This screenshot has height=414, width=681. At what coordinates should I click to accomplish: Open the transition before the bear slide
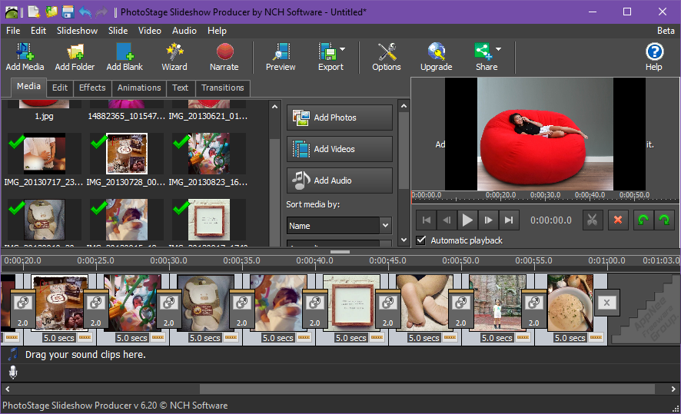tap(168, 310)
